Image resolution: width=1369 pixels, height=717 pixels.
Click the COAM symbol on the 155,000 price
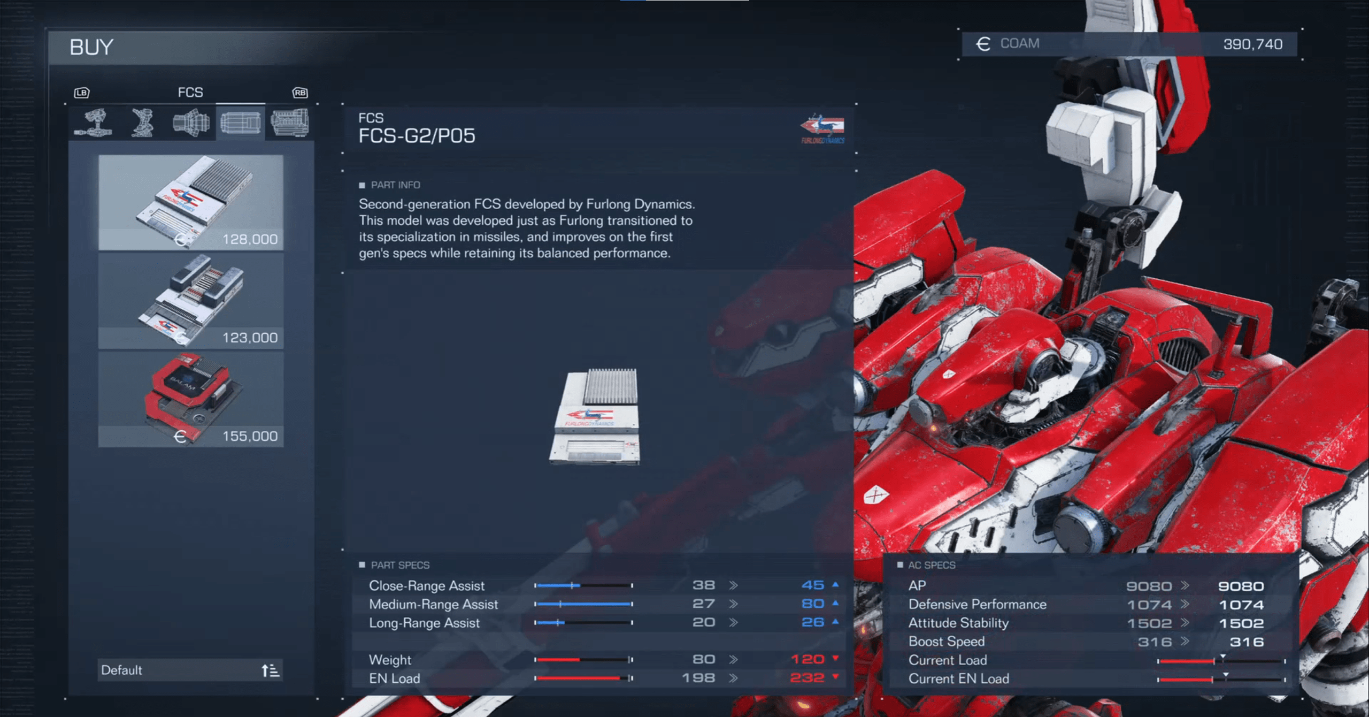click(180, 437)
